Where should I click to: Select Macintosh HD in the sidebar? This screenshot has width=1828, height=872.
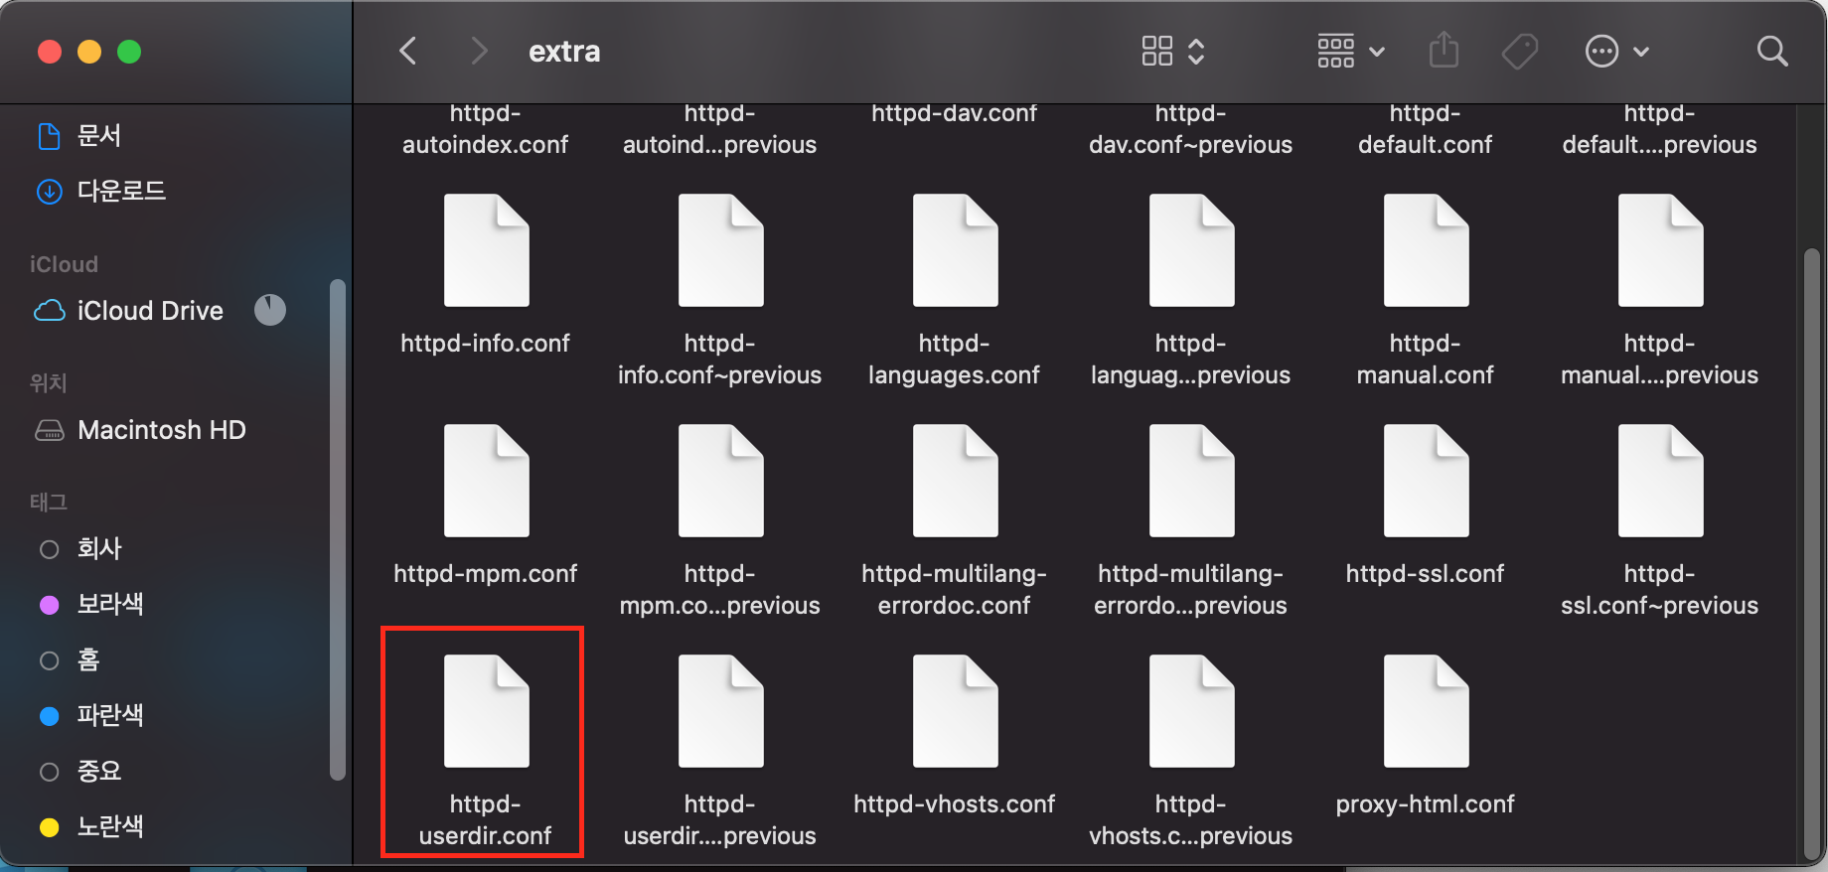pyautogui.click(x=141, y=430)
